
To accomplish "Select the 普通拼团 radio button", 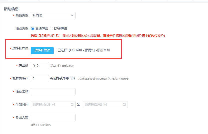I will tap(33, 29).
